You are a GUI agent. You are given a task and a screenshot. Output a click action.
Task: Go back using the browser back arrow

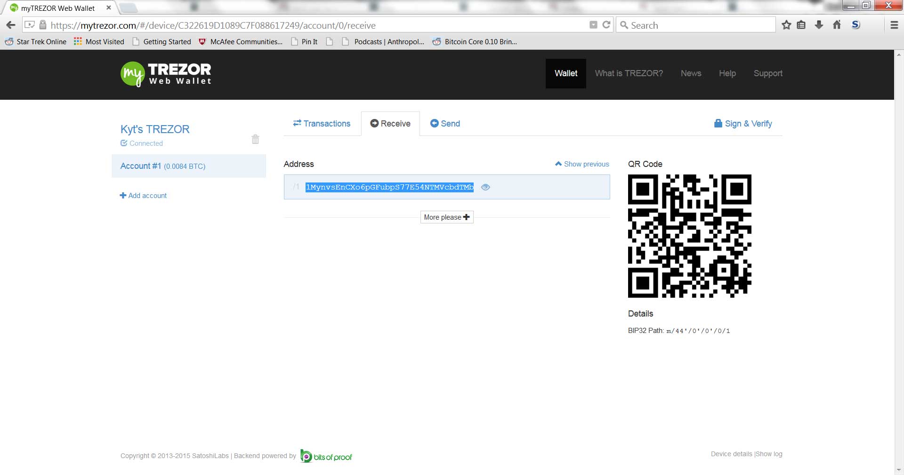(x=11, y=25)
